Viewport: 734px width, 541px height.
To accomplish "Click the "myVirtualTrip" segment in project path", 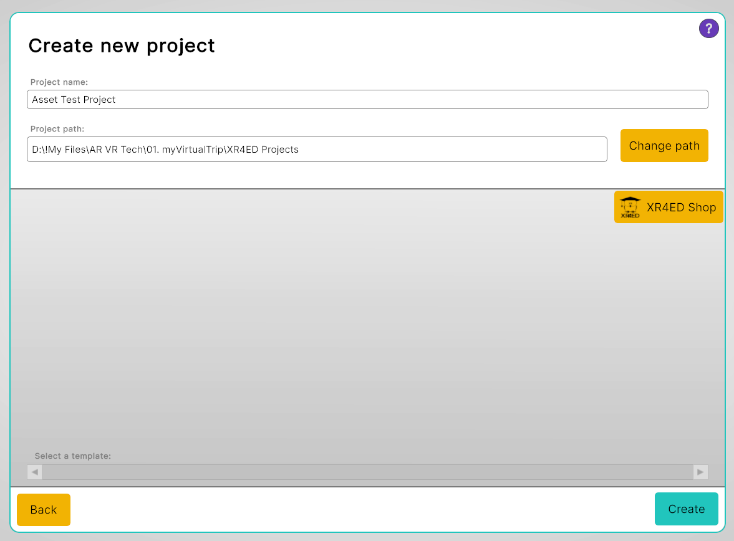I will coord(192,150).
